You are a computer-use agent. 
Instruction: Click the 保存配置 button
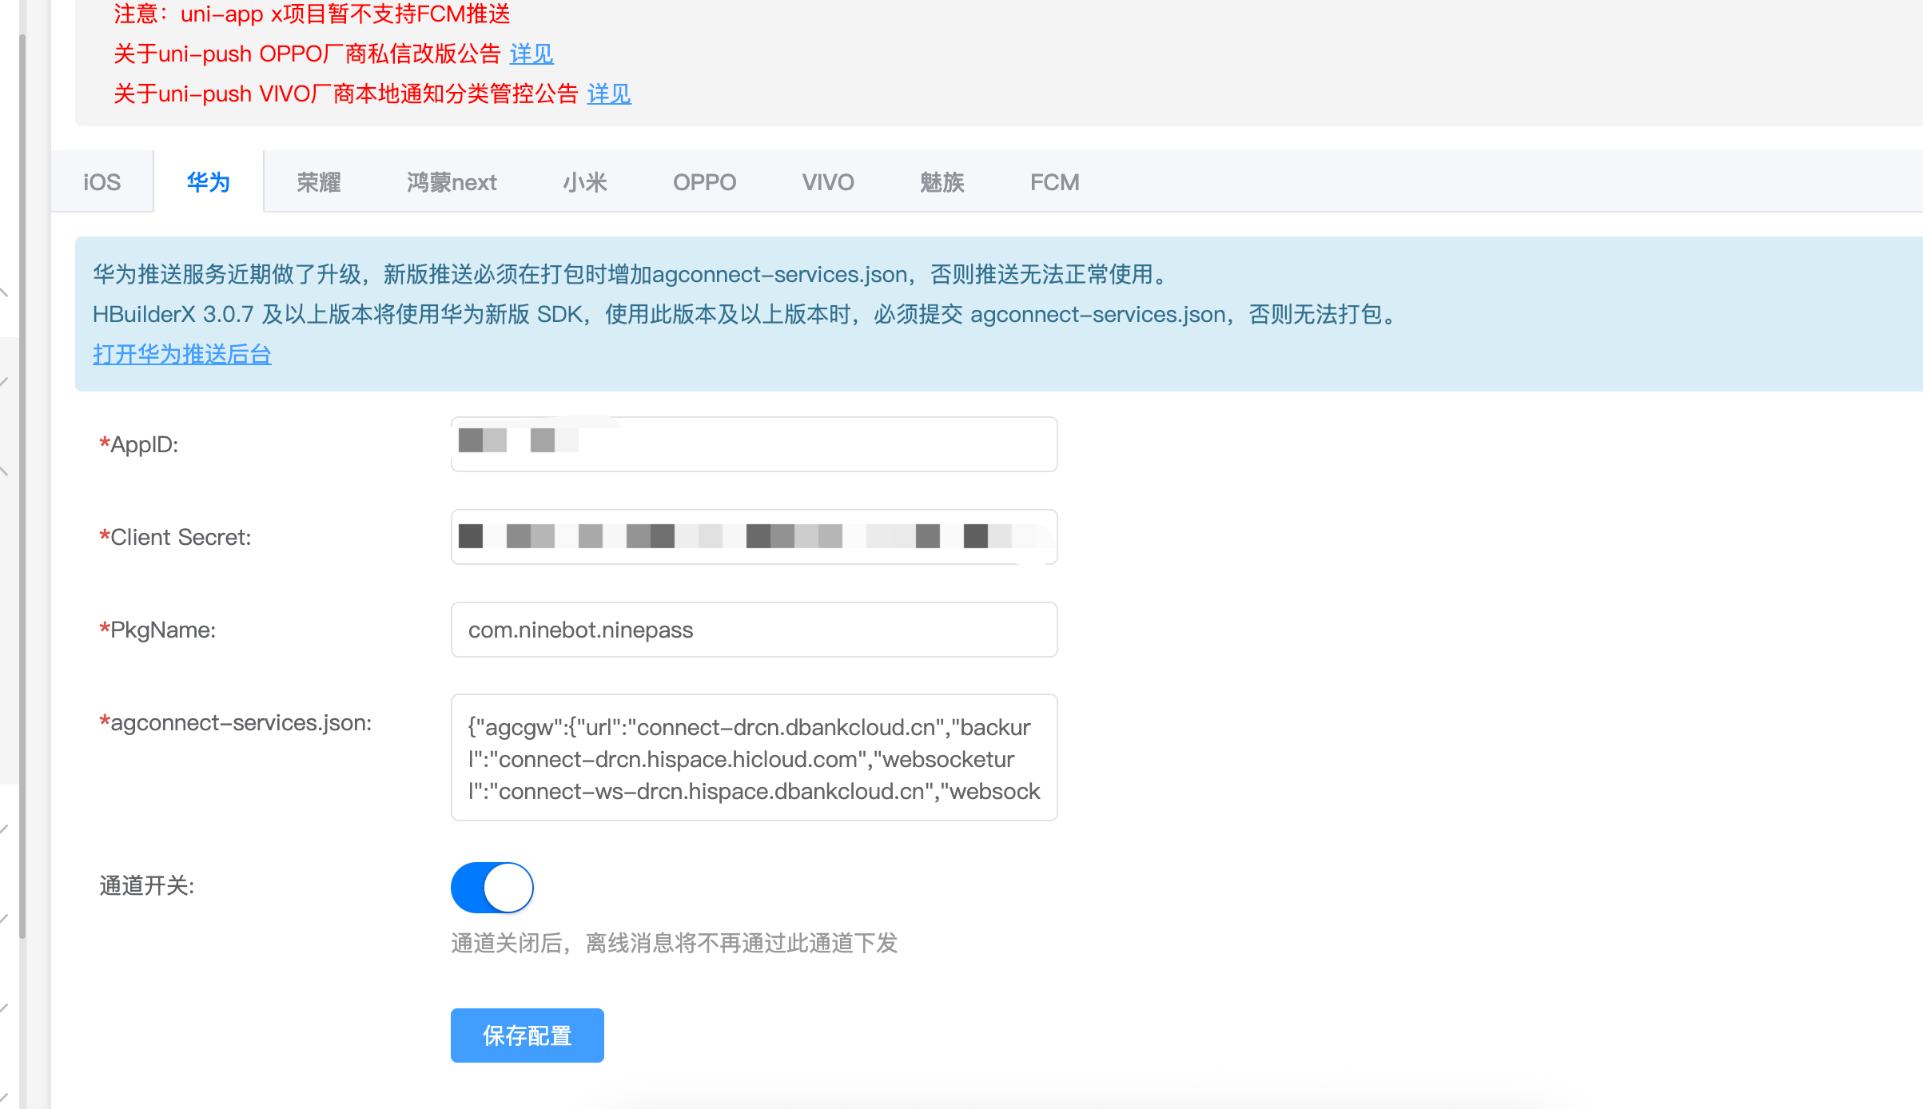tap(527, 1035)
